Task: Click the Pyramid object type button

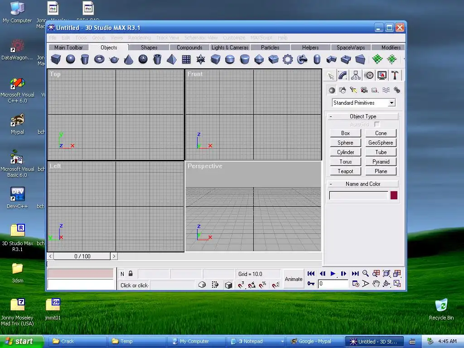Action: click(381, 162)
